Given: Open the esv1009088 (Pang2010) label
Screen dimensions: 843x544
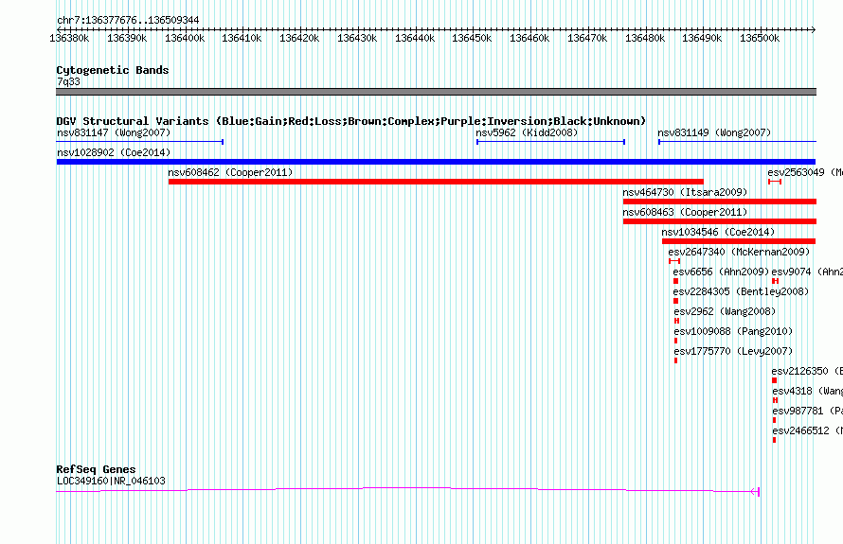Looking at the screenshot, I should (x=733, y=331).
